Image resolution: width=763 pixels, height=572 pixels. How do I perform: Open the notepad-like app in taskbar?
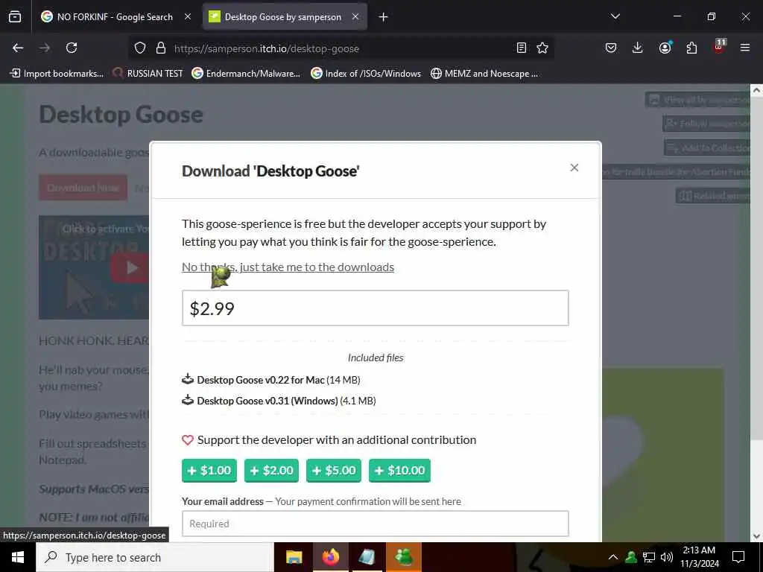[367, 557]
